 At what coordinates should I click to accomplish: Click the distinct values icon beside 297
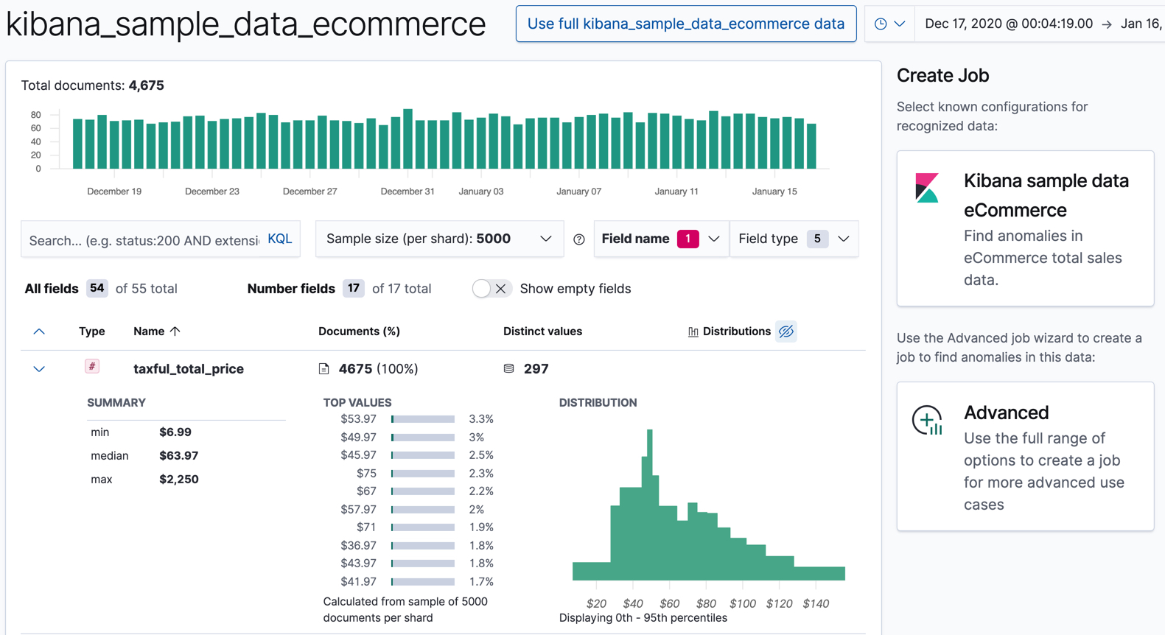click(508, 368)
